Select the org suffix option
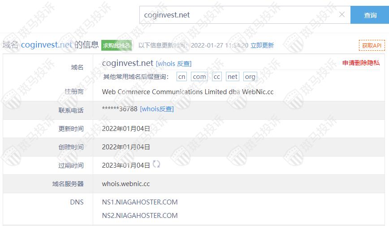 tap(250, 77)
